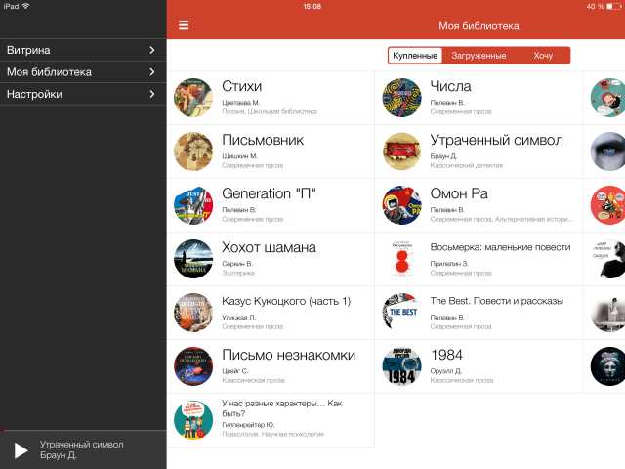Expand Моя библиотека sidebar chevron
This screenshot has width=625, height=469.
point(152,72)
